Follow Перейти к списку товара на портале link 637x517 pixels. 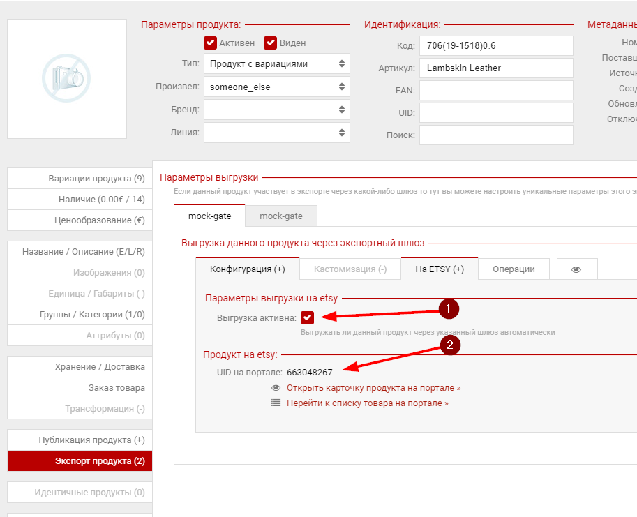[367, 403]
